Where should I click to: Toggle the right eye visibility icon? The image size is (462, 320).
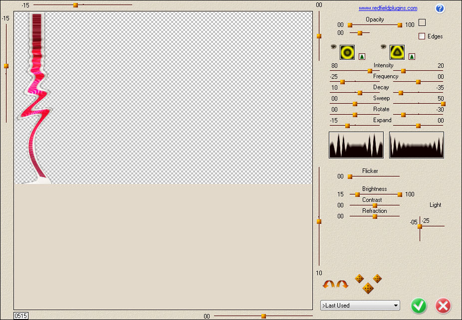pyautogui.click(x=383, y=47)
